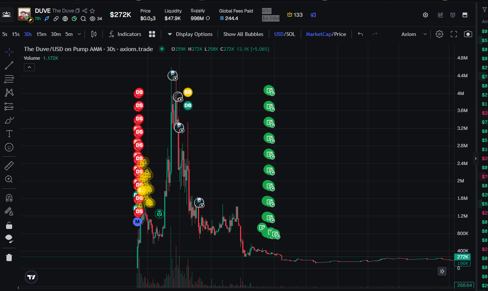Click the megaphone icon in header
488x291 pixels.
click(x=313, y=15)
